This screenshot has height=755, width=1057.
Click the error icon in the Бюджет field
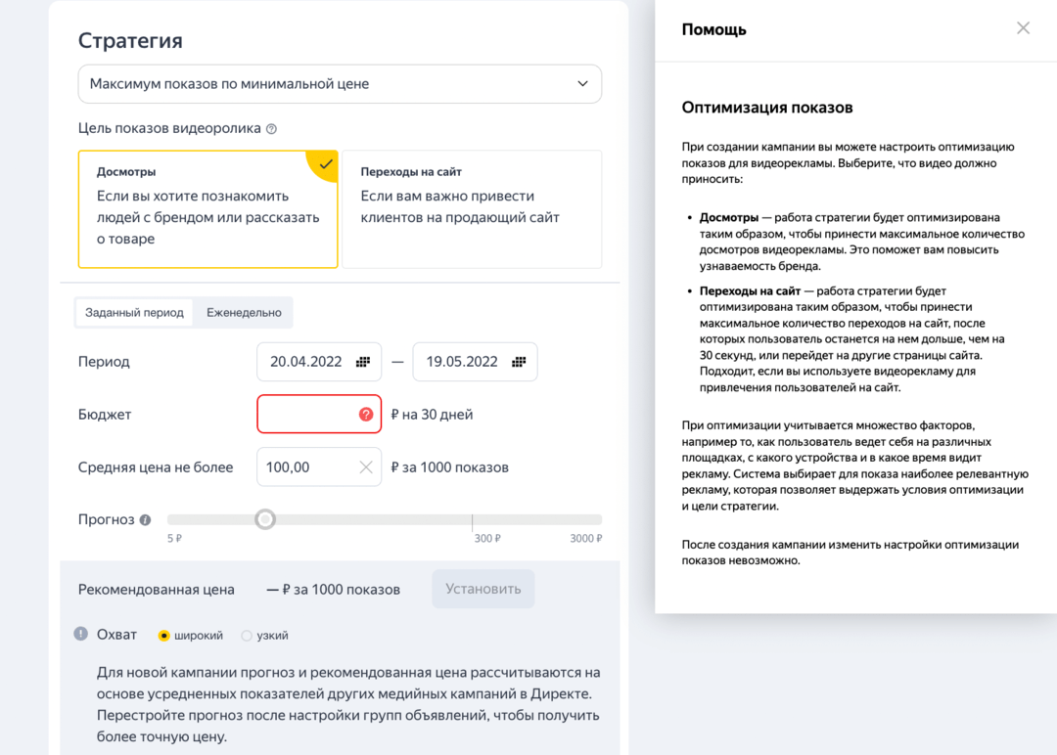(366, 414)
